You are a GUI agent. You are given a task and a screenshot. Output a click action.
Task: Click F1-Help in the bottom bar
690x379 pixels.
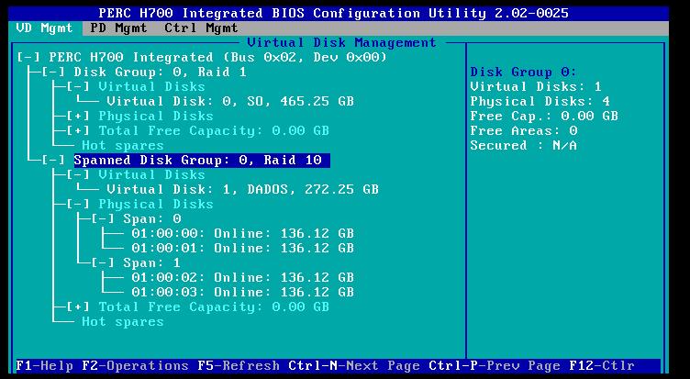44,366
